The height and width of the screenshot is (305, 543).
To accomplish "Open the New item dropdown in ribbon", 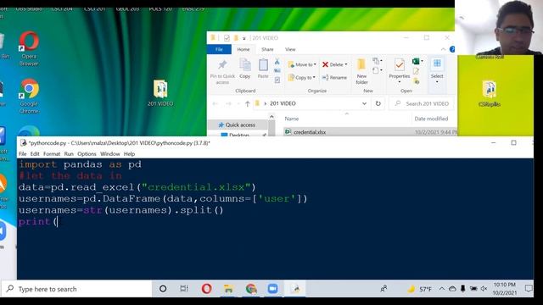I will [x=378, y=61].
